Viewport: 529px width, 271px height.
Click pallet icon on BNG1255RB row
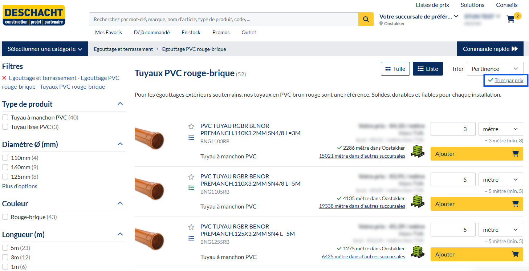pyautogui.click(x=418, y=252)
